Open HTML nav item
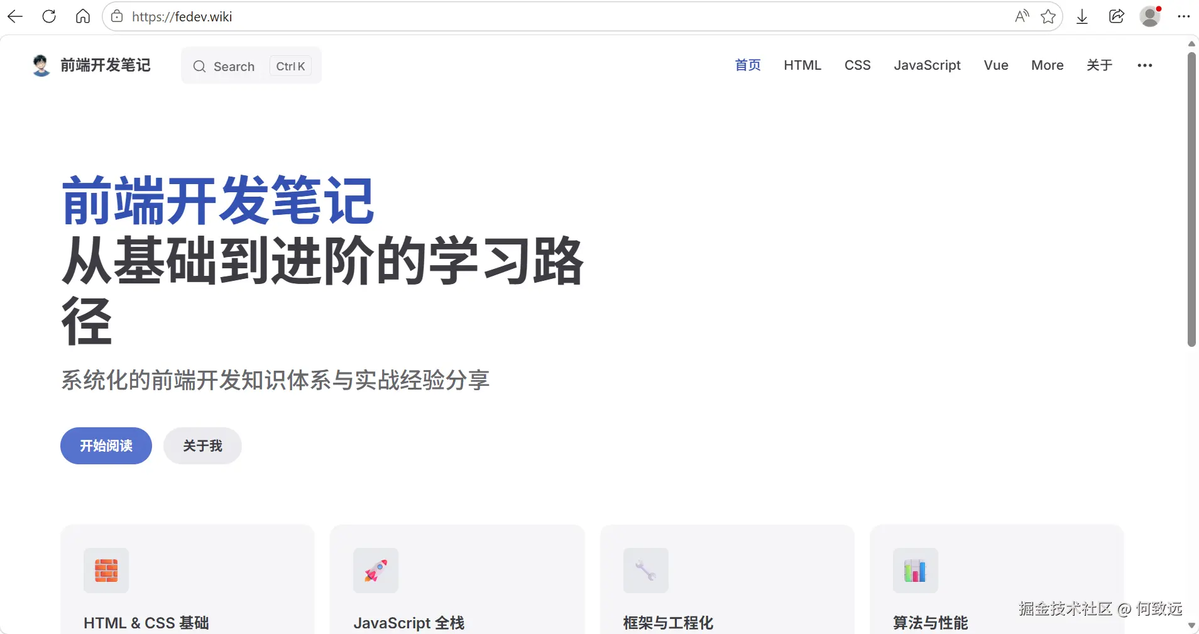 click(802, 65)
